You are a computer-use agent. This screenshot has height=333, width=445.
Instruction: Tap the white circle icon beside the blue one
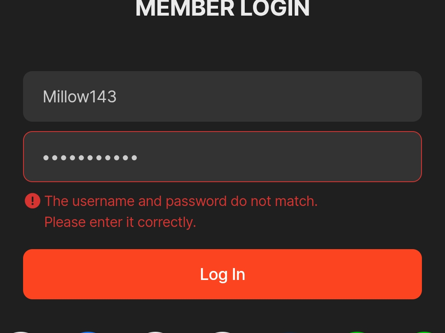(155, 331)
